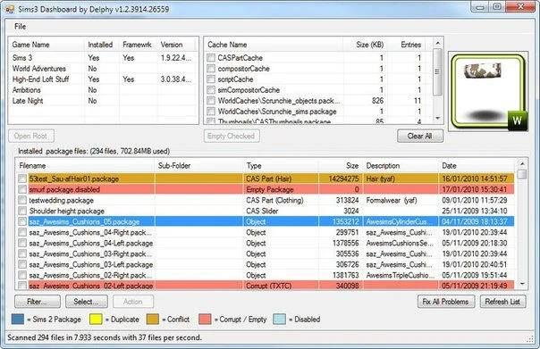
Task: Check the testwedding.package checkbox
Action: (x=22, y=200)
